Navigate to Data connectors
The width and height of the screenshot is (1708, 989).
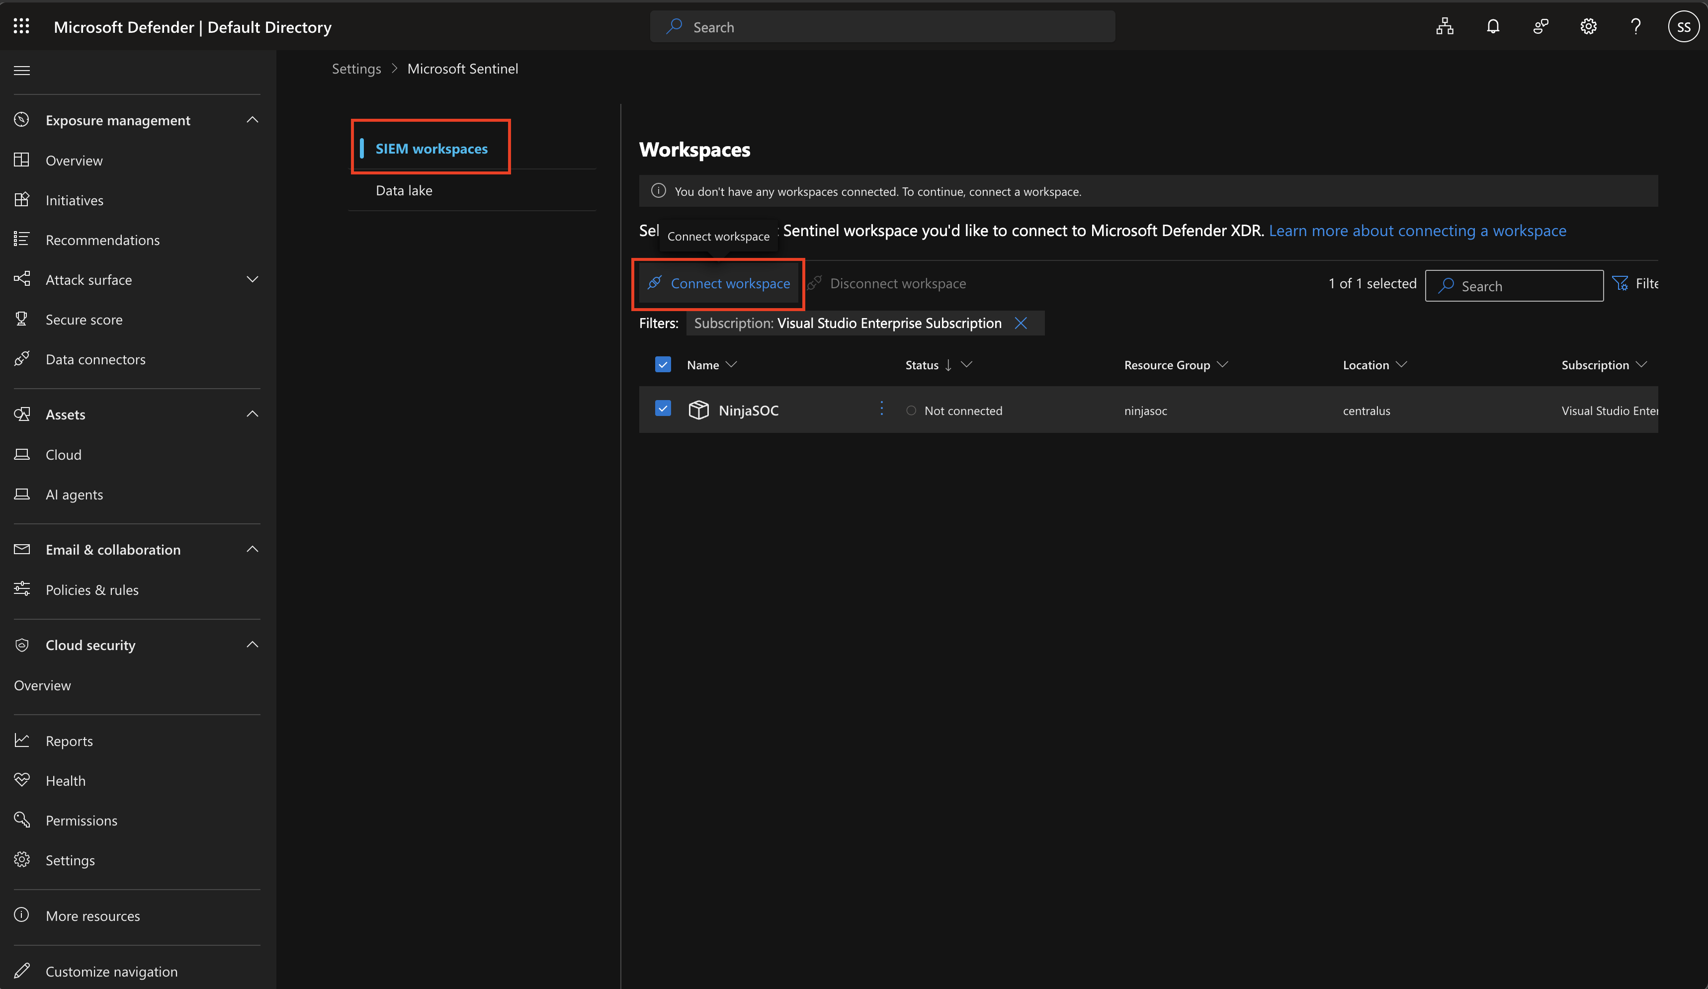coord(95,359)
